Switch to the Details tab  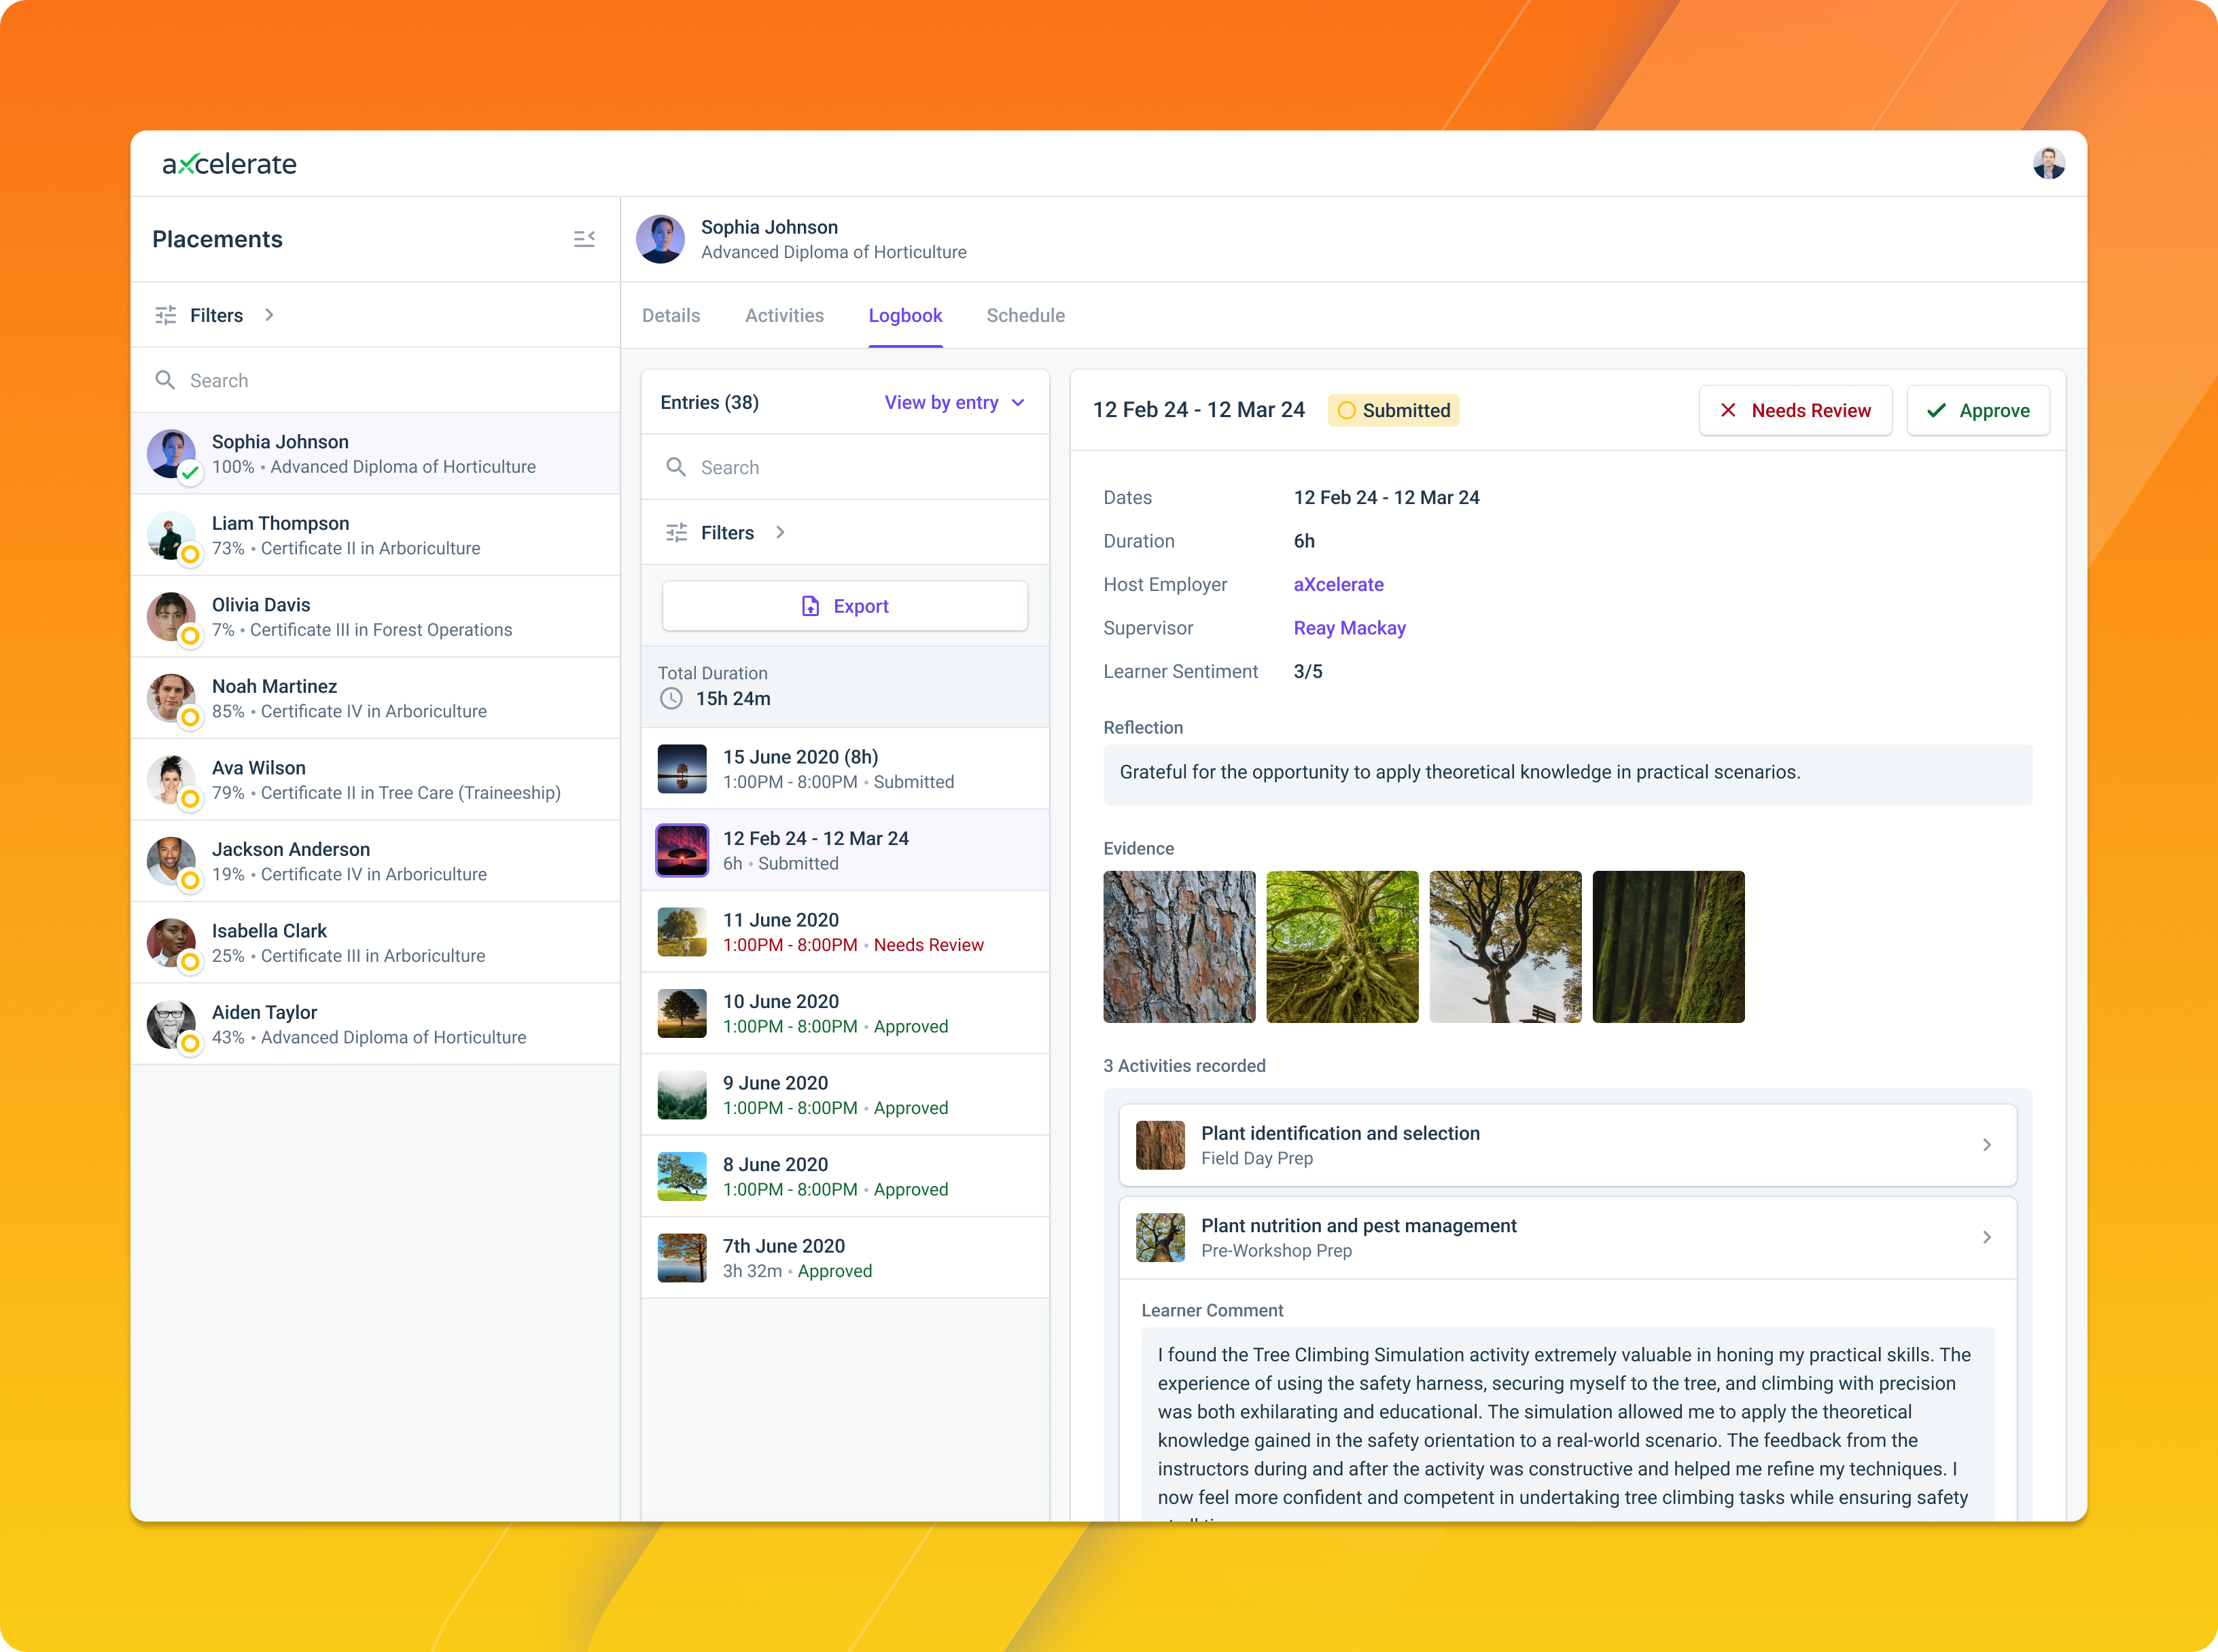click(671, 315)
